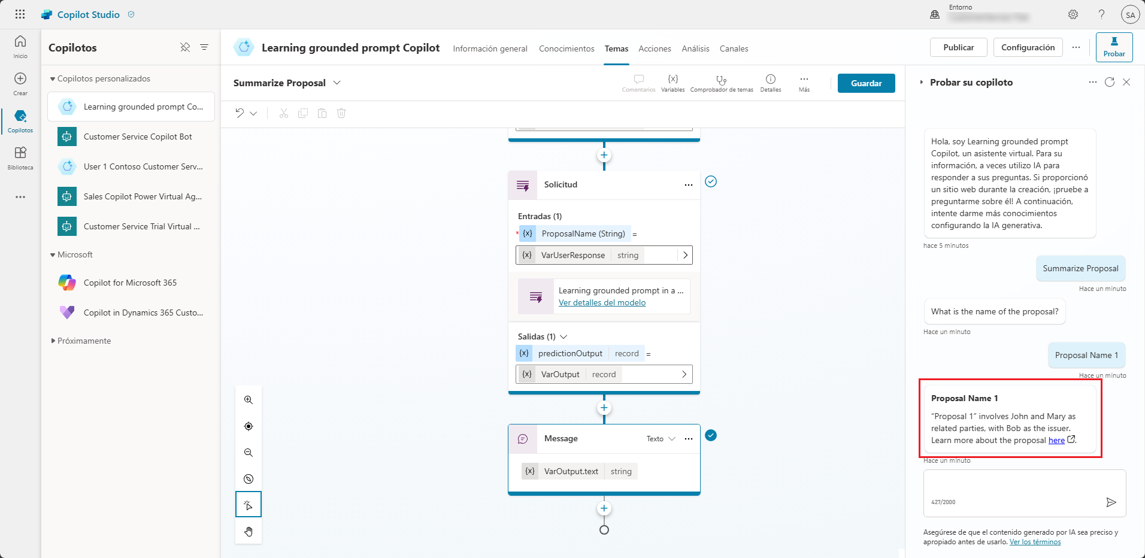The height and width of the screenshot is (558, 1145).
Task: Open the settings gear in header
Action: 1073,14
